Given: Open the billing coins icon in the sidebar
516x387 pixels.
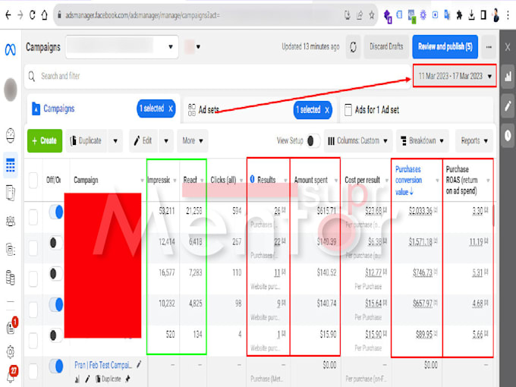Looking at the screenshot, I should click(11, 278).
